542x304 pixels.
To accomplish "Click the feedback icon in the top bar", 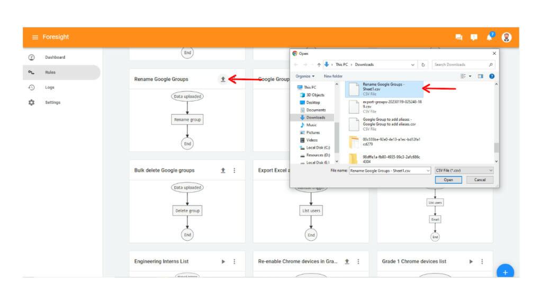I will pos(474,37).
